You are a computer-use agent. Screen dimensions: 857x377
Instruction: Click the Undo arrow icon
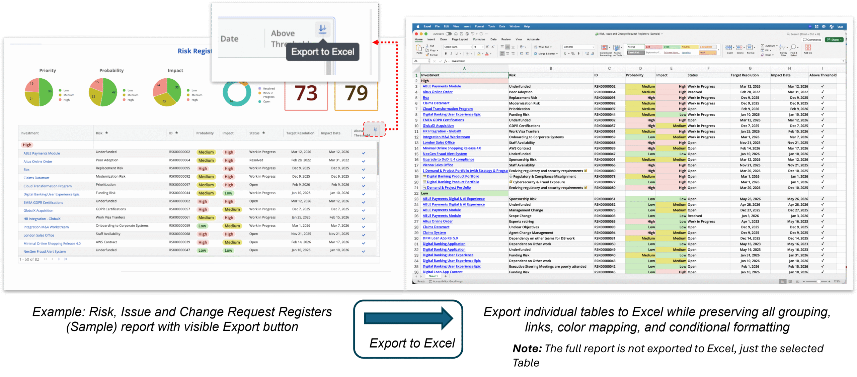pyautogui.click(x=473, y=34)
